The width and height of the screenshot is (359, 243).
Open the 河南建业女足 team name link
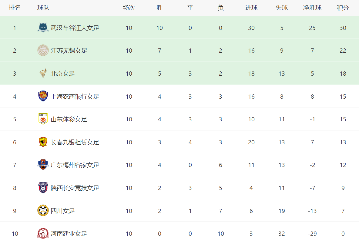[x=69, y=234]
